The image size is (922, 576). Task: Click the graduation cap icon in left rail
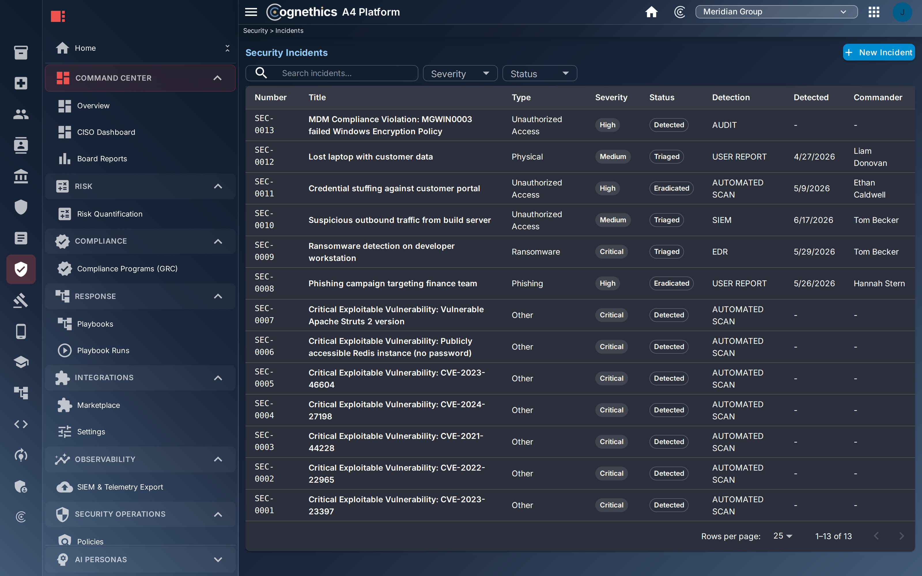point(21,362)
